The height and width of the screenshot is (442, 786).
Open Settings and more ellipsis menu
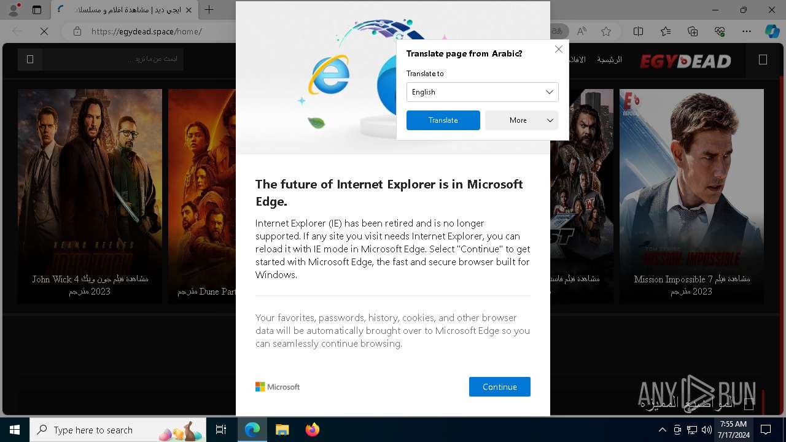tap(747, 31)
